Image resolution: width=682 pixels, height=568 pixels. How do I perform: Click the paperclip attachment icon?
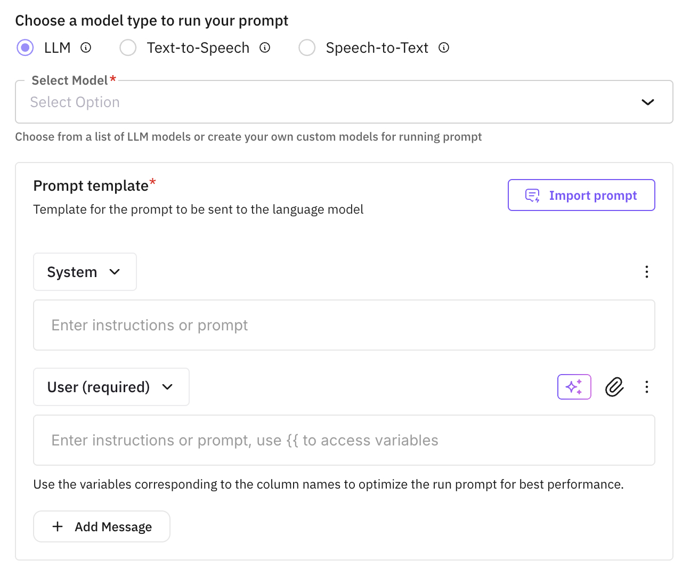614,387
